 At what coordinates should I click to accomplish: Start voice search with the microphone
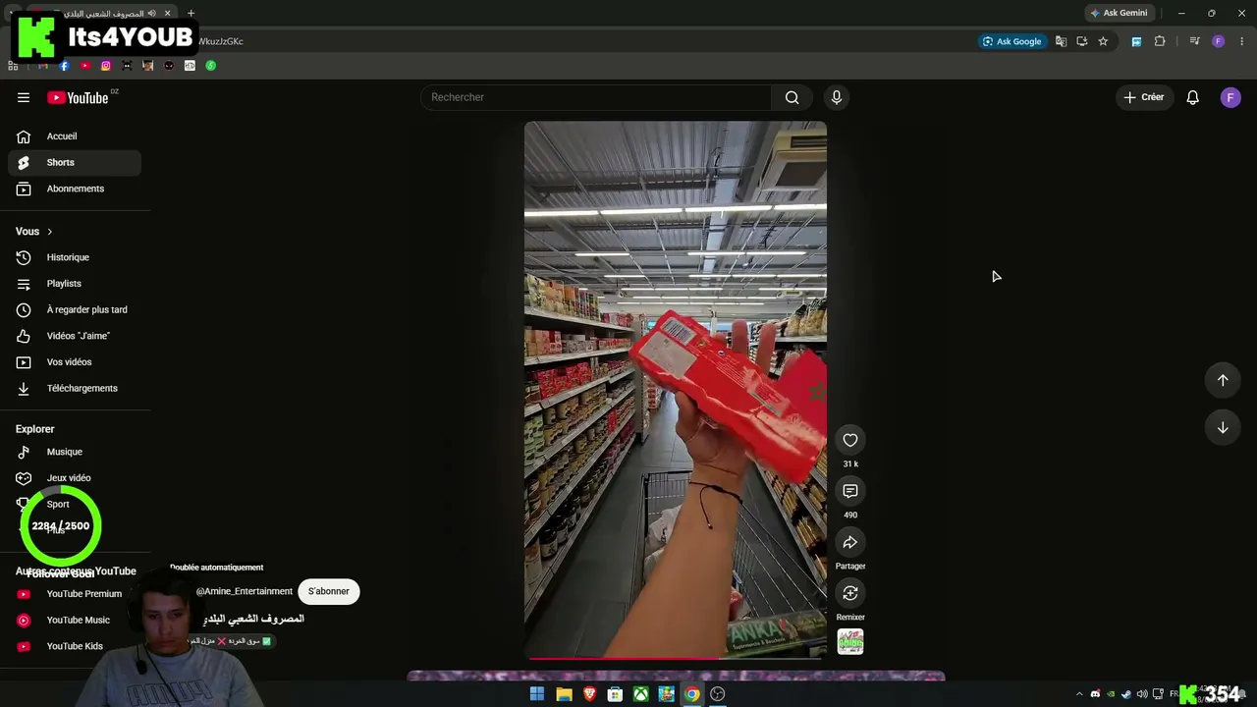click(x=837, y=97)
